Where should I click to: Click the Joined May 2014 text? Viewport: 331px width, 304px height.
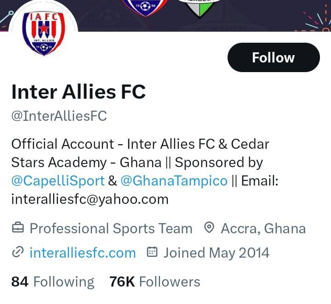point(216,253)
